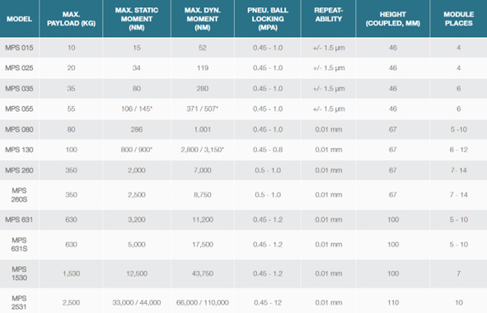Click the MODEL column header
487x313 pixels.
click(19, 19)
